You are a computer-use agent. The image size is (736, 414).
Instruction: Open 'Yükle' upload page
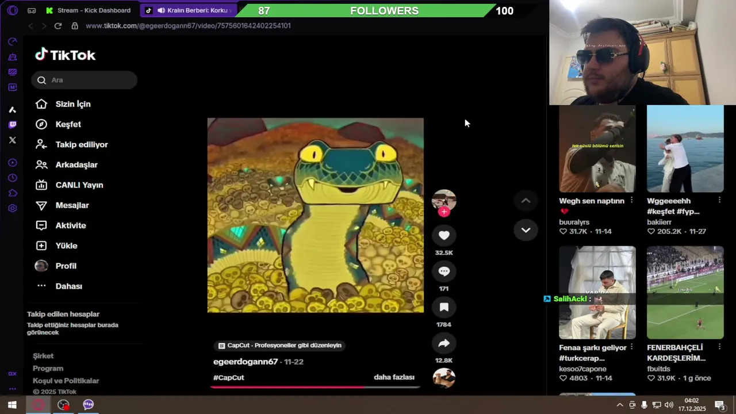pyautogui.click(x=56, y=246)
